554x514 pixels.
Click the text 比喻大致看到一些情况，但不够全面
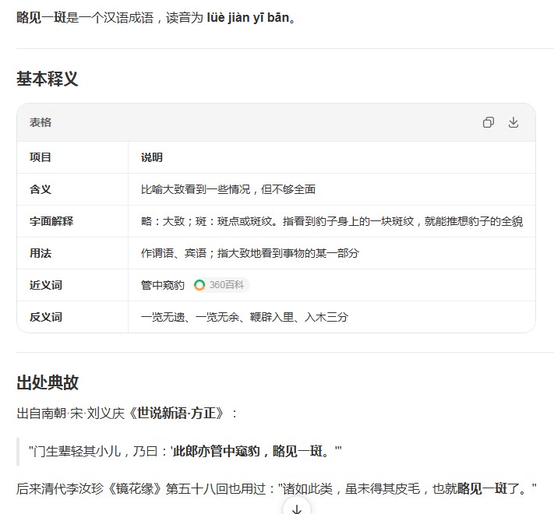tap(228, 189)
